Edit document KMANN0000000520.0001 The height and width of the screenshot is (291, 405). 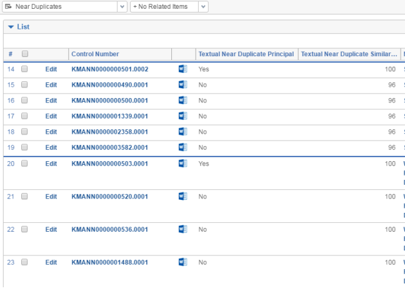[x=51, y=197]
